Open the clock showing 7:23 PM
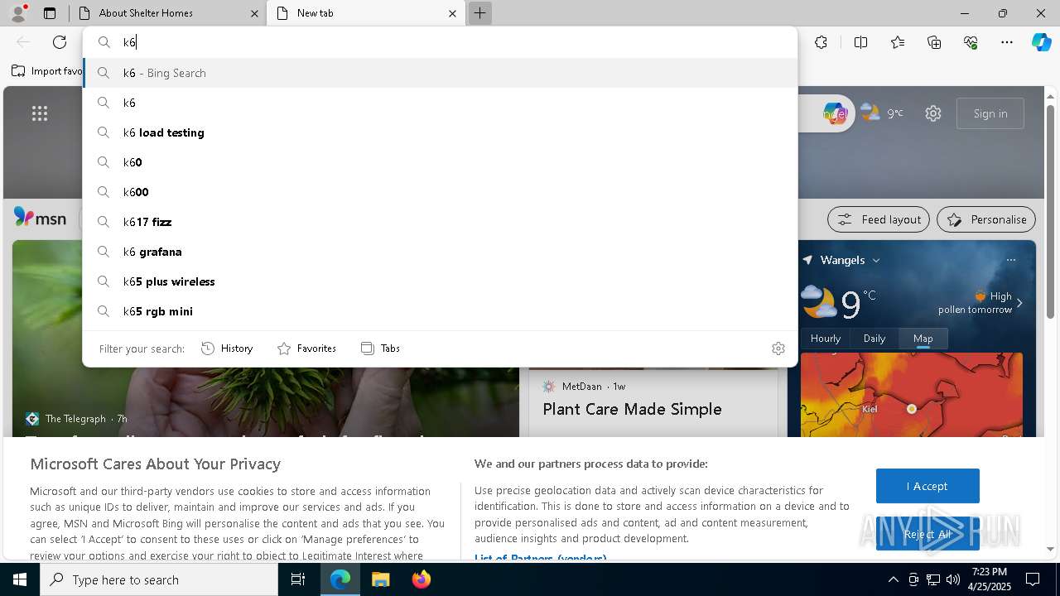The height and width of the screenshot is (596, 1060). (x=990, y=579)
